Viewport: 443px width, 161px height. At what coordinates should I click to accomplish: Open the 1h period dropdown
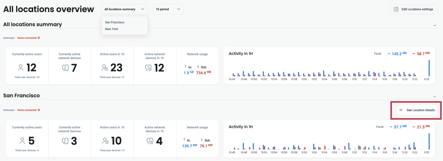pos(168,9)
